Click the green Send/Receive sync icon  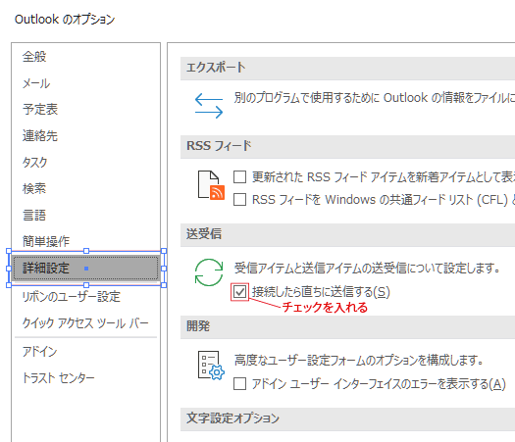click(x=209, y=272)
